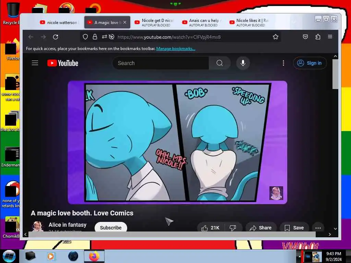The height and width of the screenshot is (263, 351).
Task: Open the Firefox extensions puzzle icon
Action: (318, 37)
